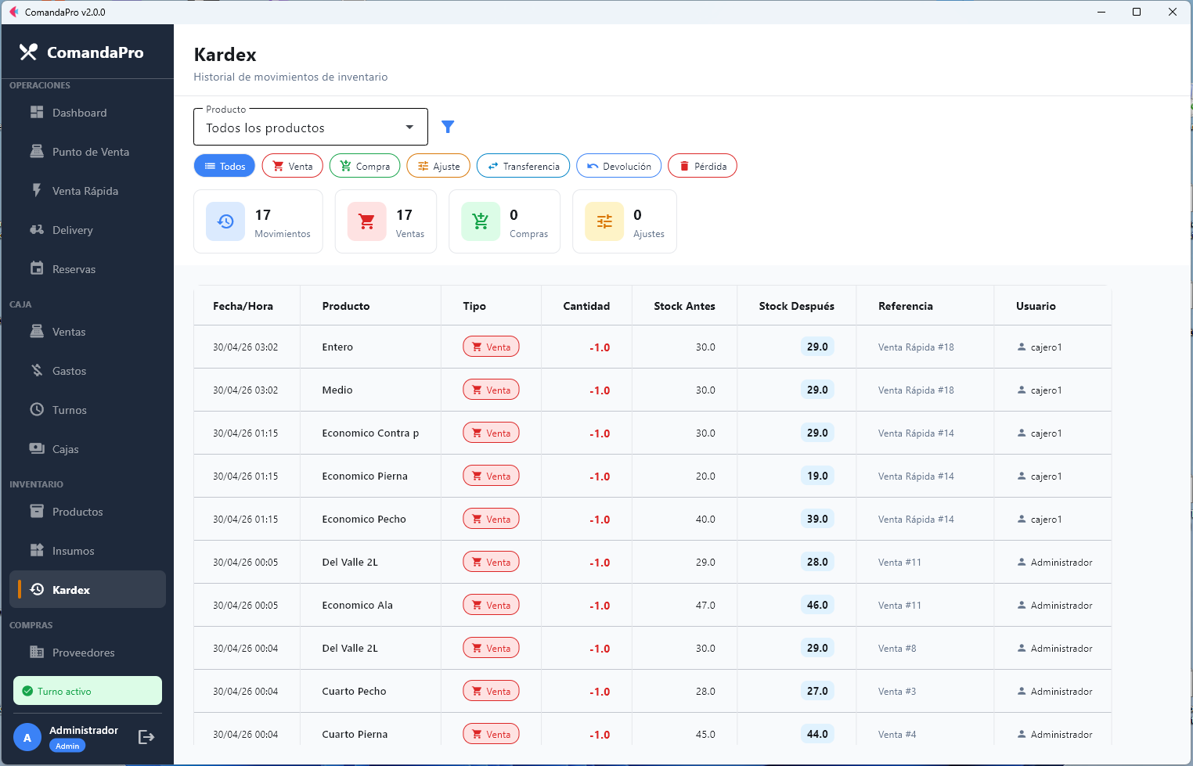Click 'Venta Rápida #18' reference in Entero row
The width and height of the screenshot is (1193, 766).
coord(916,347)
